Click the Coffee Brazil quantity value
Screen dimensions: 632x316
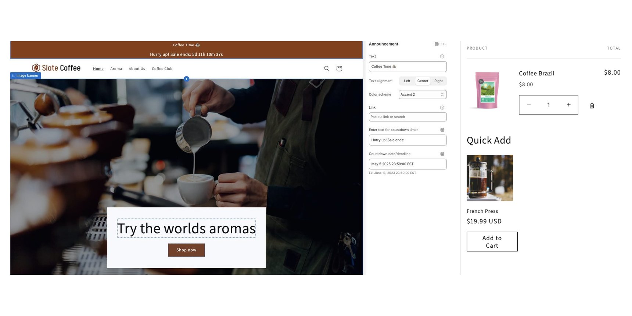click(x=549, y=105)
